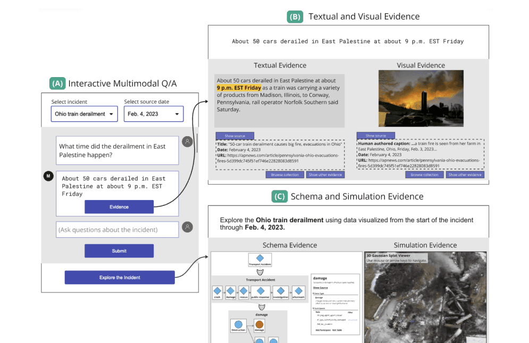Collapse the Event Type section in the damage panel

(314, 292)
